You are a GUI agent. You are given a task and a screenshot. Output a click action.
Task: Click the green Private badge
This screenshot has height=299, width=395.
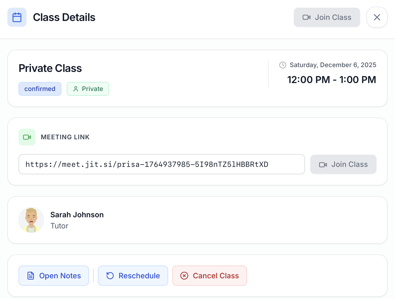tap(88, 89)
